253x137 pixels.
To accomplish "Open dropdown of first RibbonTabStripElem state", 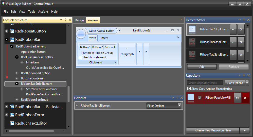I will click(x=233, y=30).
